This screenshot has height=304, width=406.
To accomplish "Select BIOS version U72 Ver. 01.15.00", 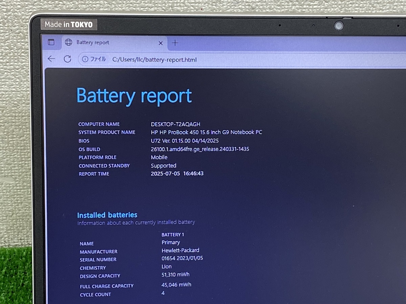I will tap(185, 141).
